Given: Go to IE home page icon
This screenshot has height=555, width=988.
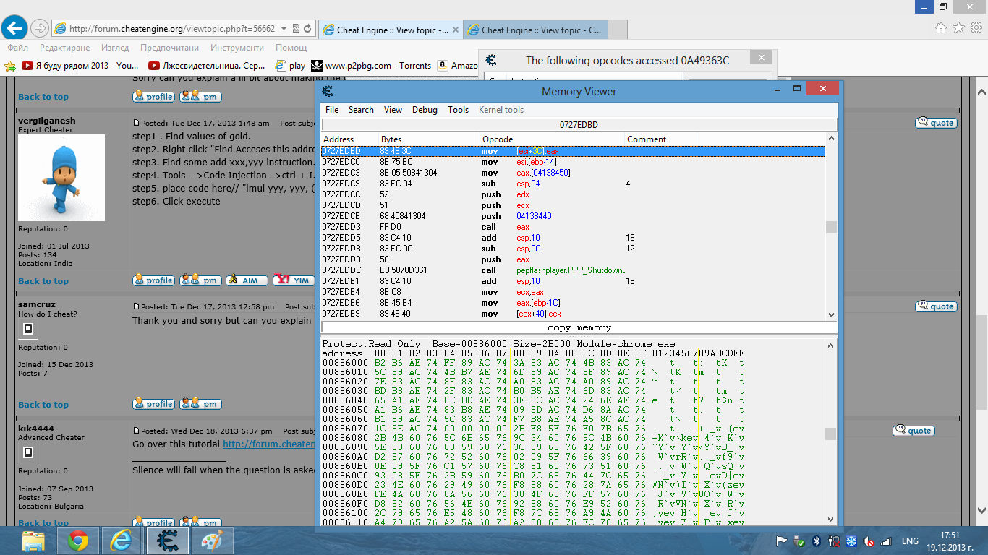Looking at the screenshot, I should 940,28.
